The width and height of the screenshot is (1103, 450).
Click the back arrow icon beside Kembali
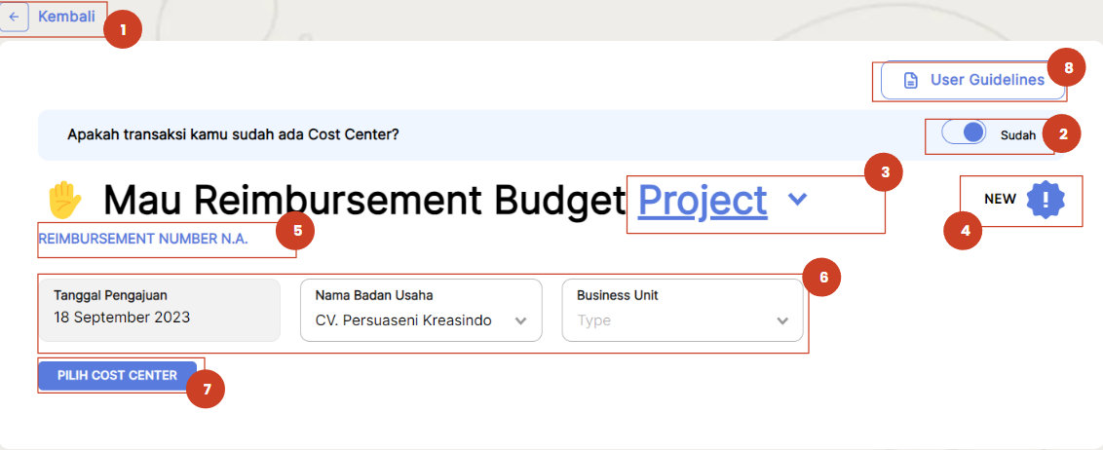(14, 17)
